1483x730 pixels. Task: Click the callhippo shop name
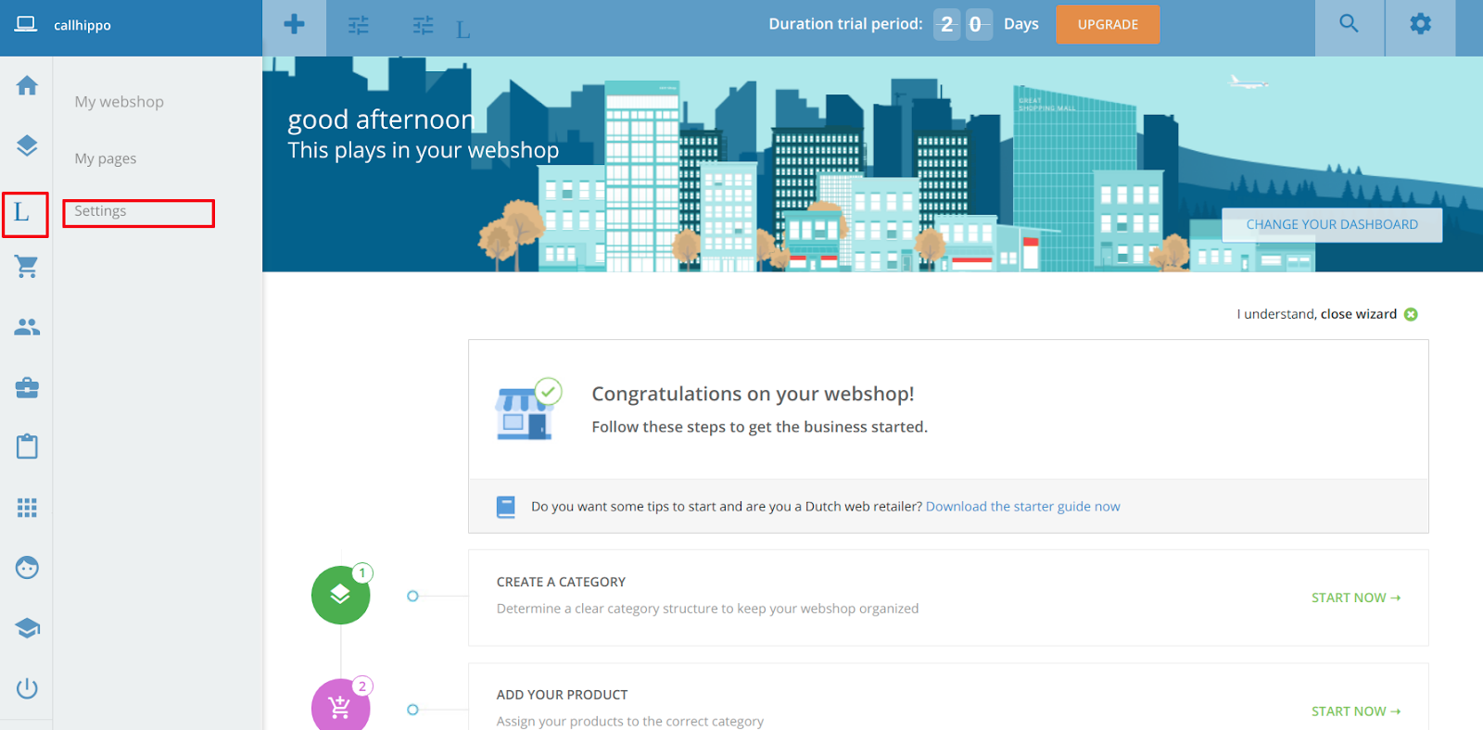click(x=82, y=25)
